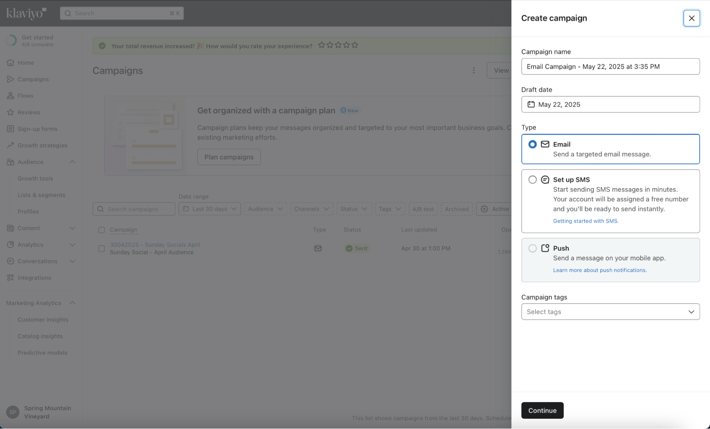
Task: Open the Select tags dropdown
Action: pos(610,312)
